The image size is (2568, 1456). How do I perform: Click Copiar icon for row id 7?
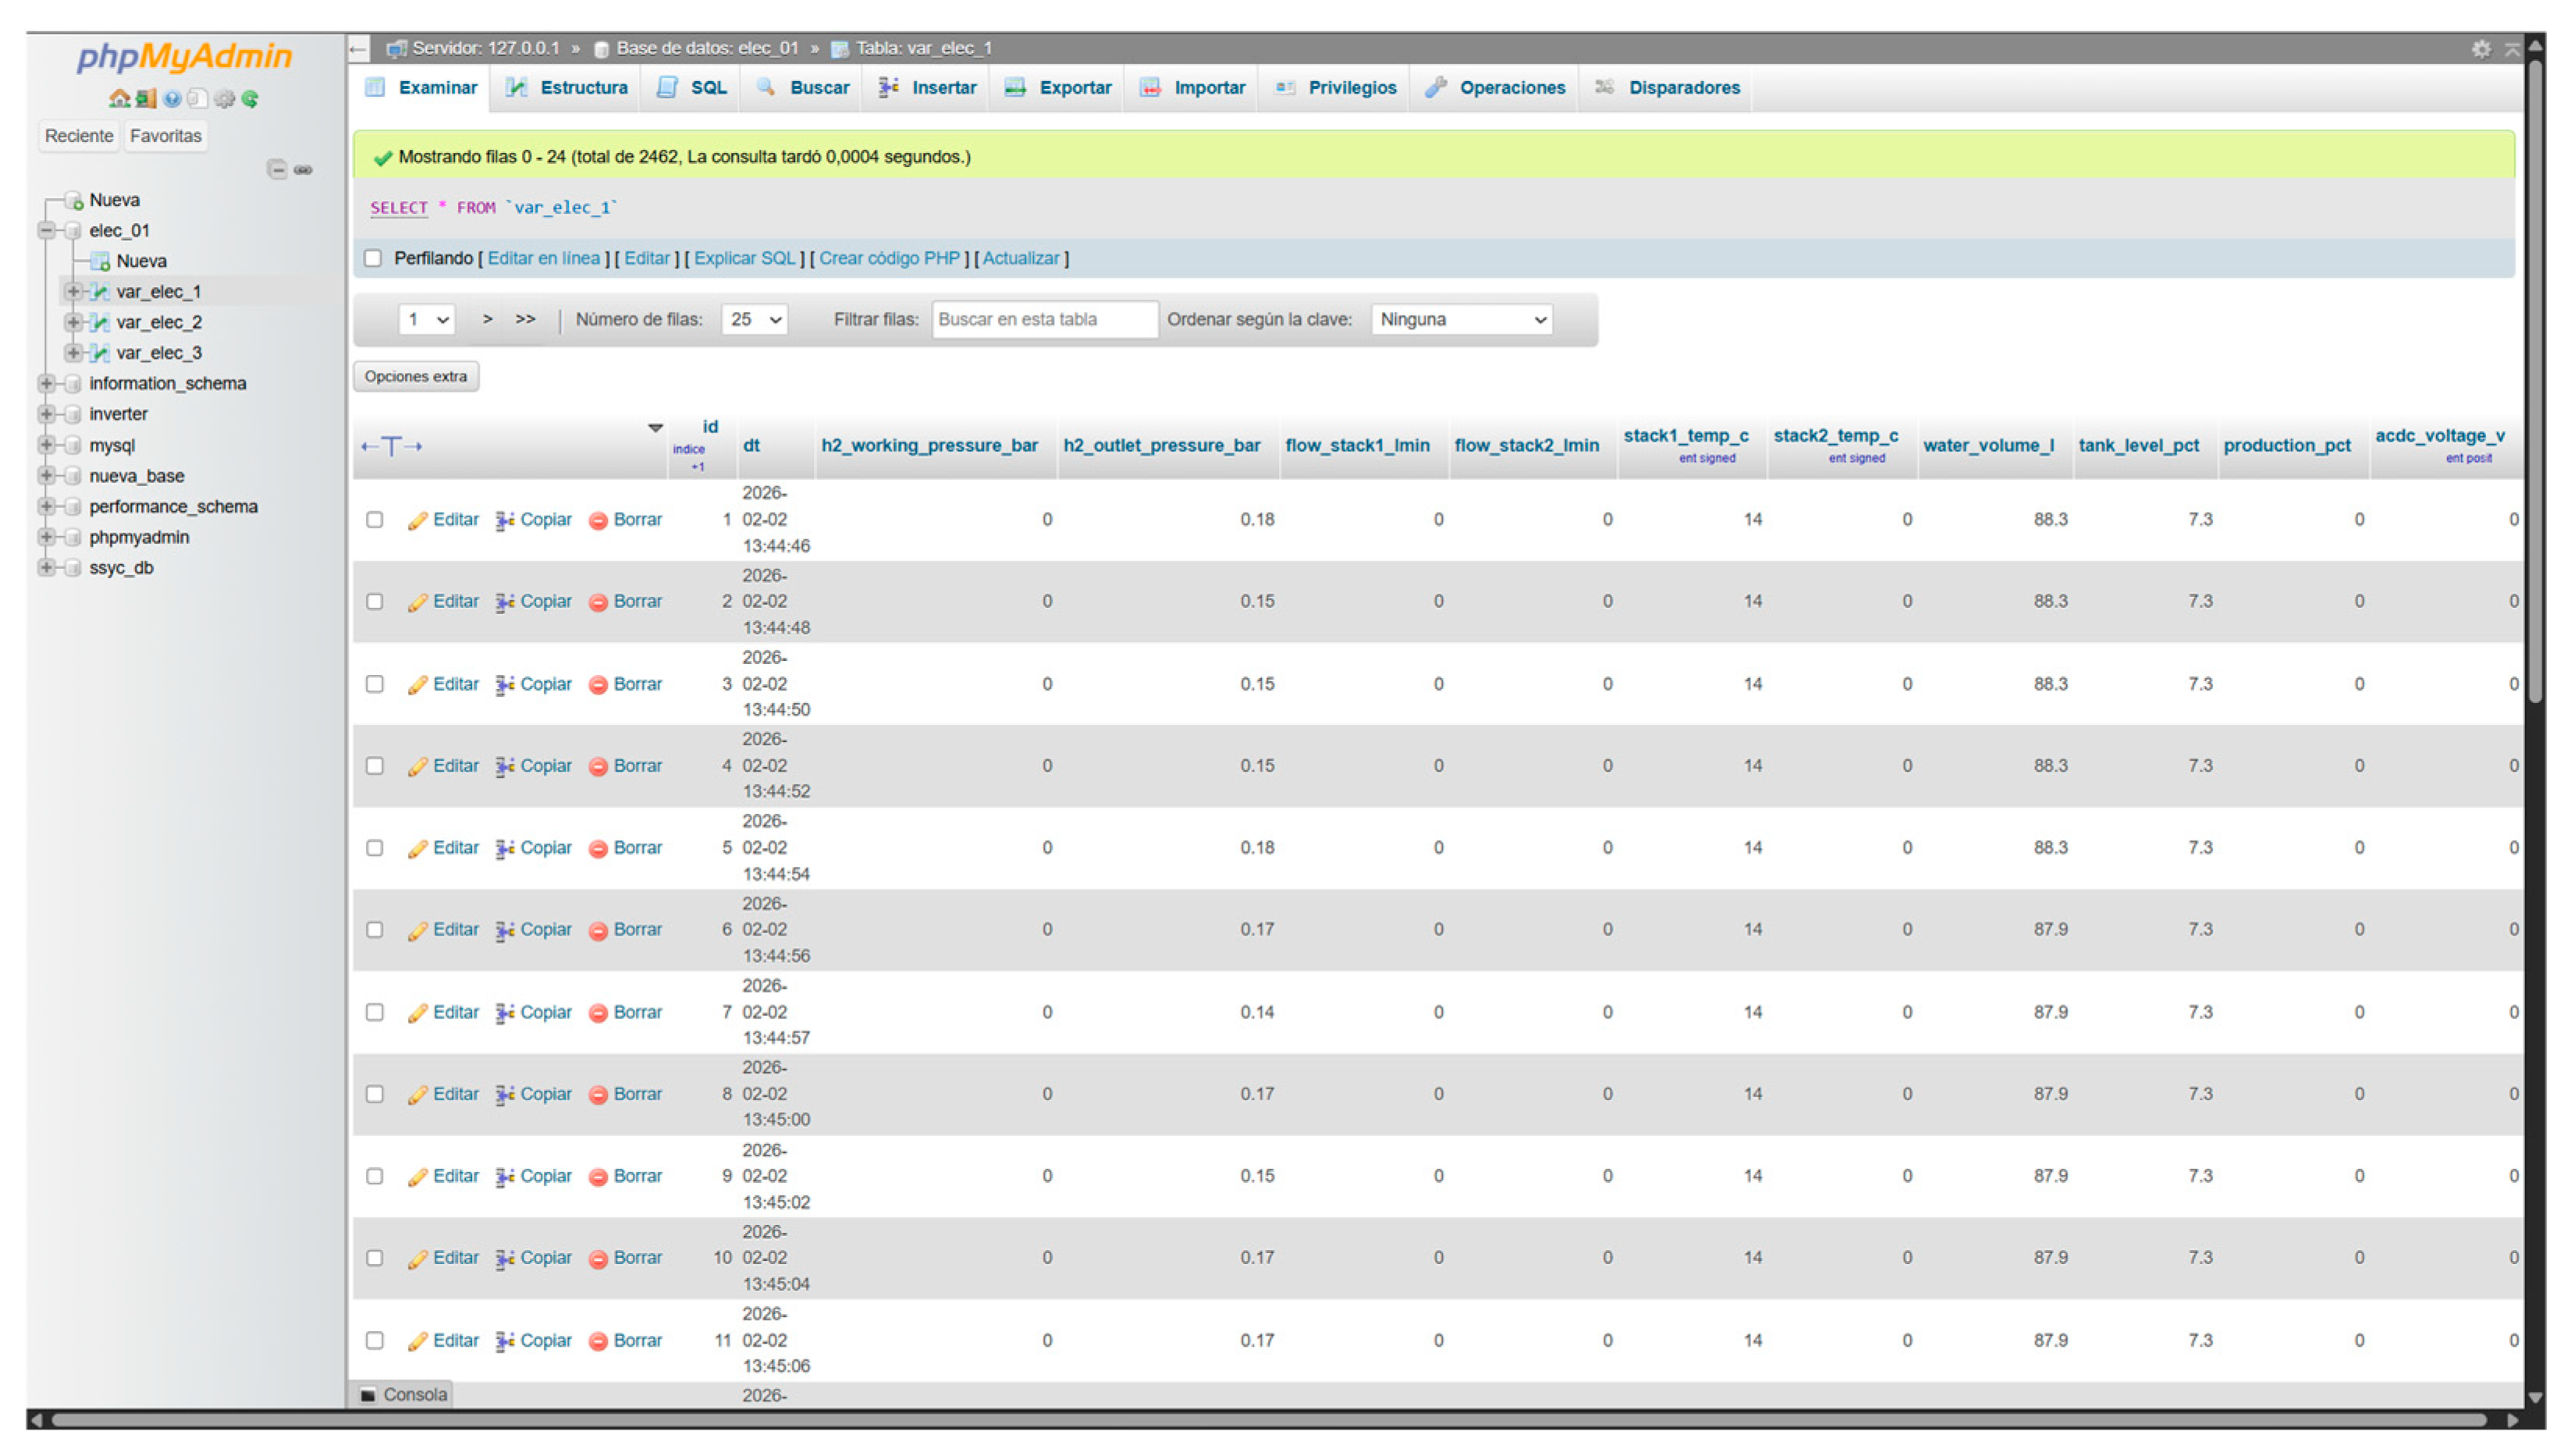coord(505,1013)
